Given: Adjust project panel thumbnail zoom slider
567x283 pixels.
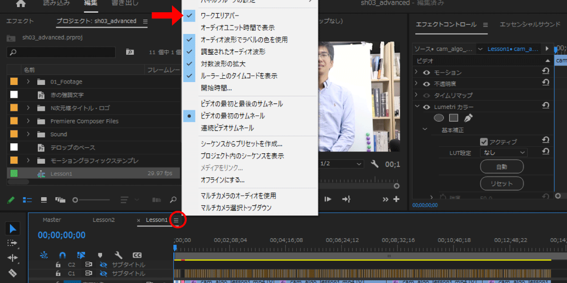Looking at the screenshot, I should pos(75,200).
